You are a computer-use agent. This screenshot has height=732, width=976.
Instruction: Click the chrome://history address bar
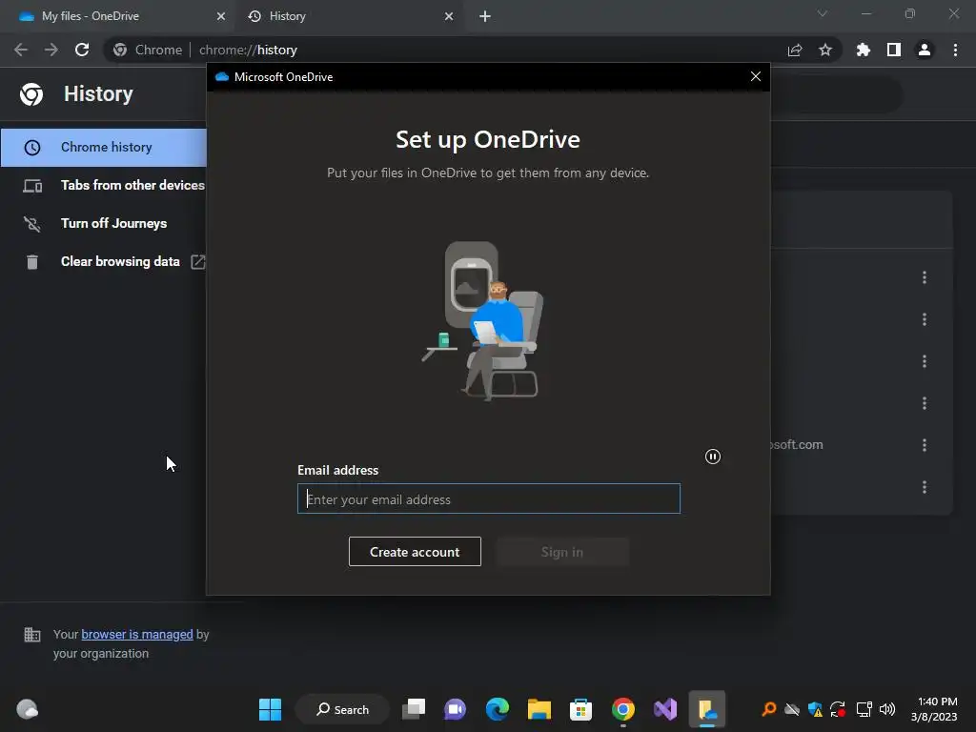(x=473, y=50)
